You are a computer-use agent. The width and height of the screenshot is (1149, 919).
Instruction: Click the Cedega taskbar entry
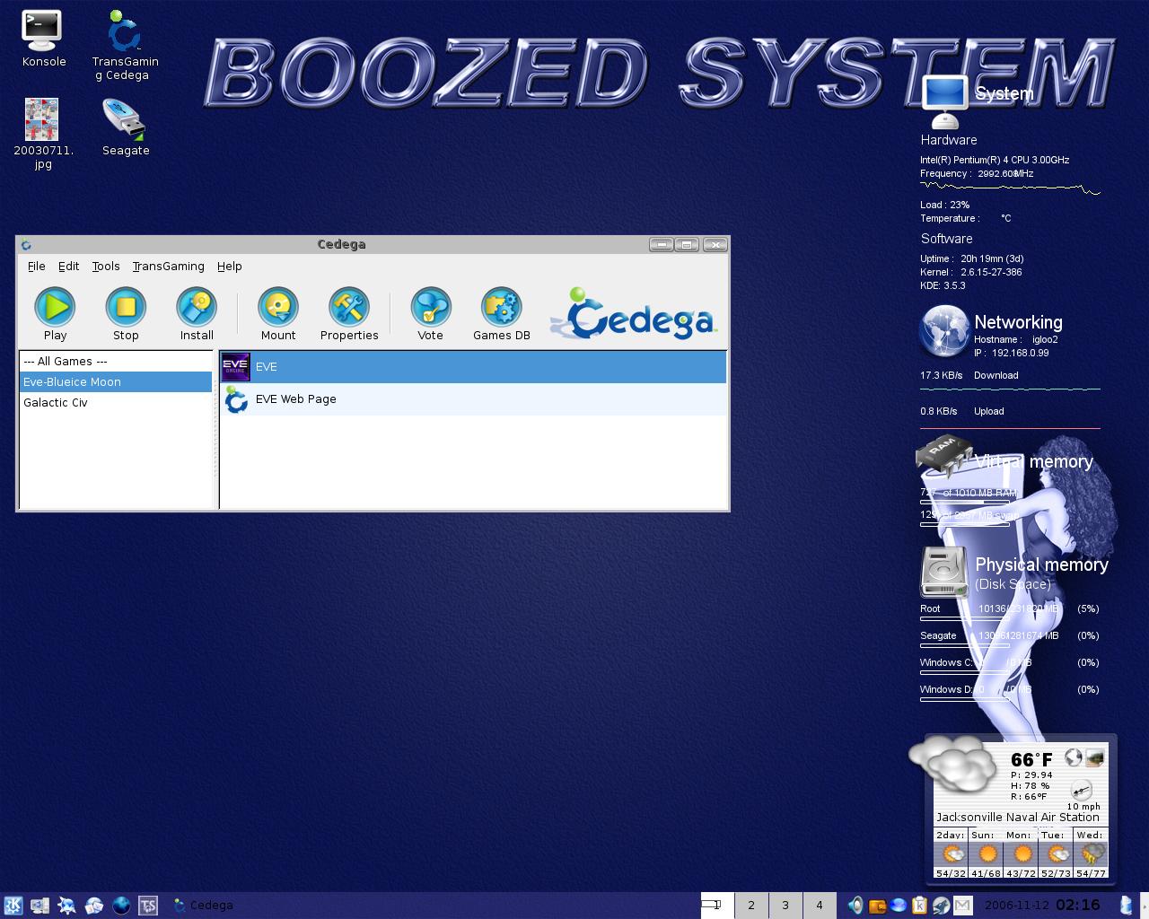point(203,906)
